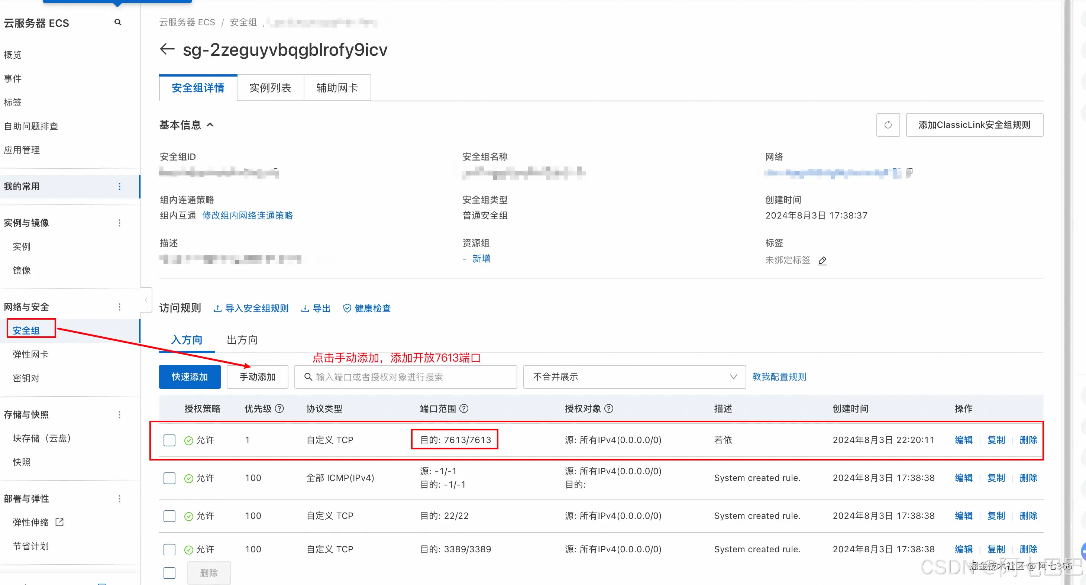Click the question mark icon beside 端口范围

(x=464, y=408)
